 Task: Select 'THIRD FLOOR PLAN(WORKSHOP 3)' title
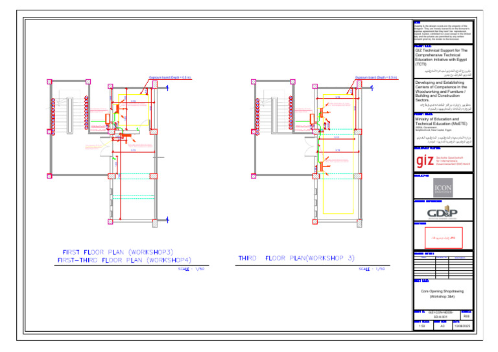296,258
